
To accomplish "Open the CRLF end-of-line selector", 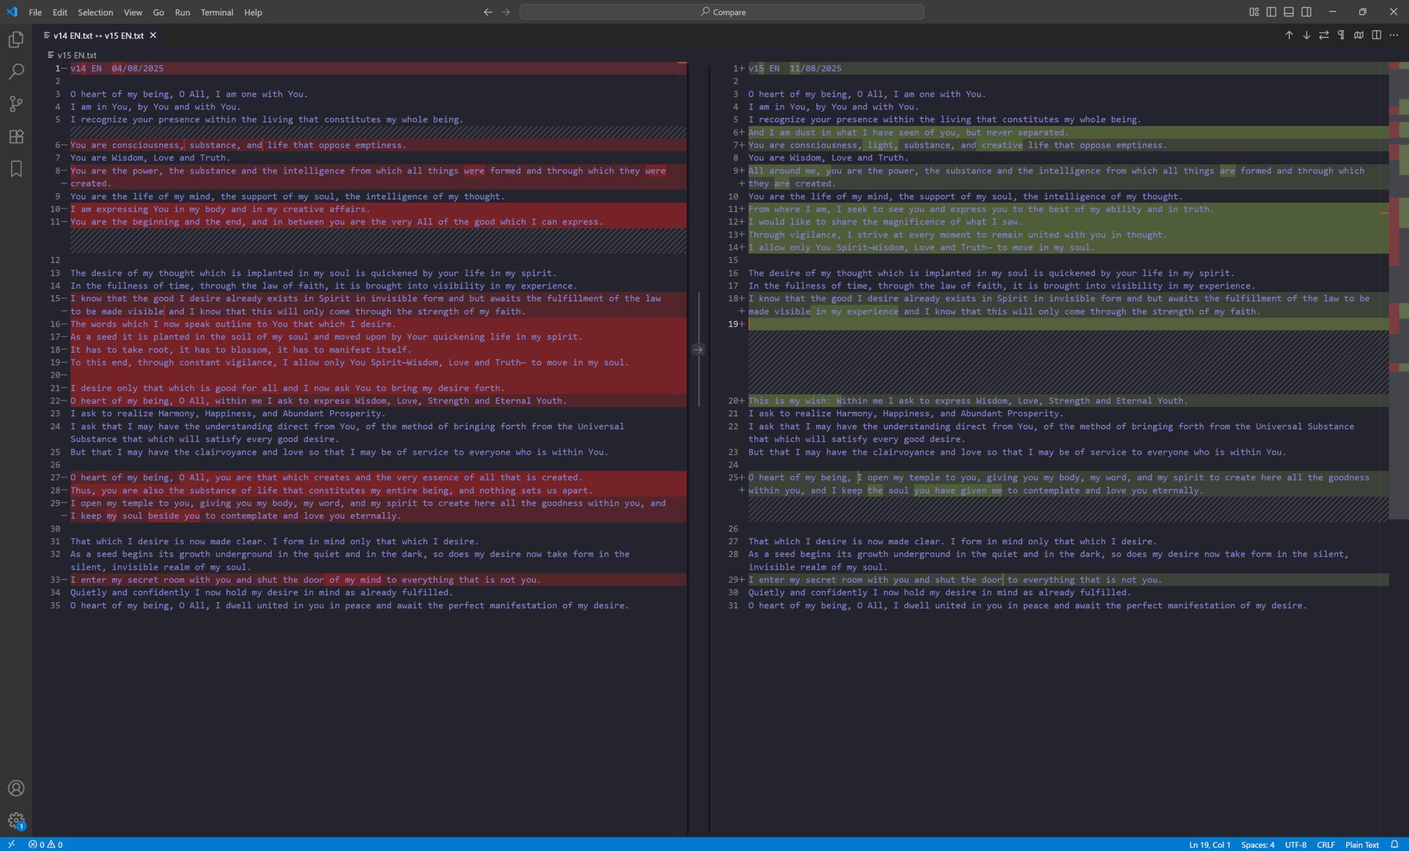I will 1325,845.
